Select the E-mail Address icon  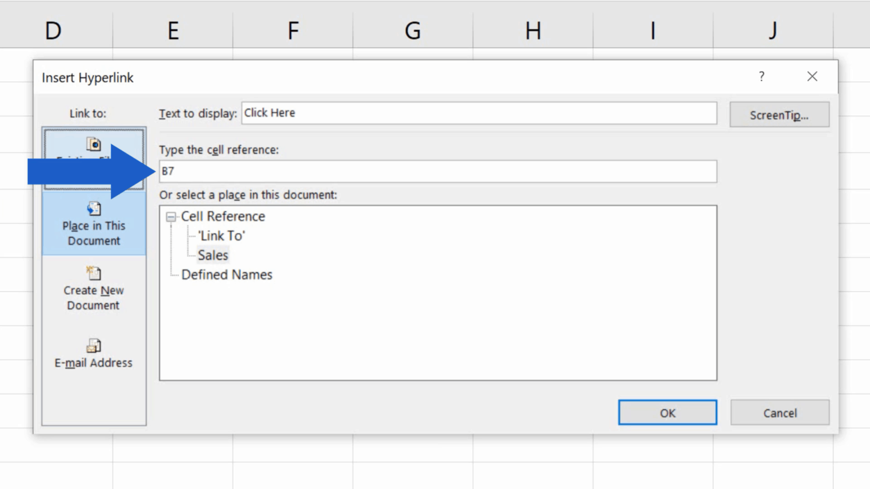(93, 346)
